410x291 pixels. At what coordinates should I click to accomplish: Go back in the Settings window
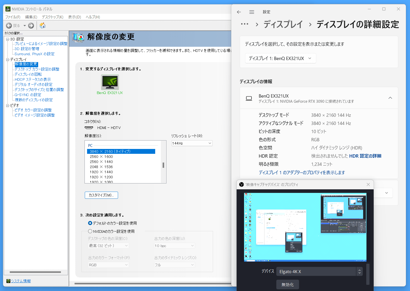(x=239, y=12)
